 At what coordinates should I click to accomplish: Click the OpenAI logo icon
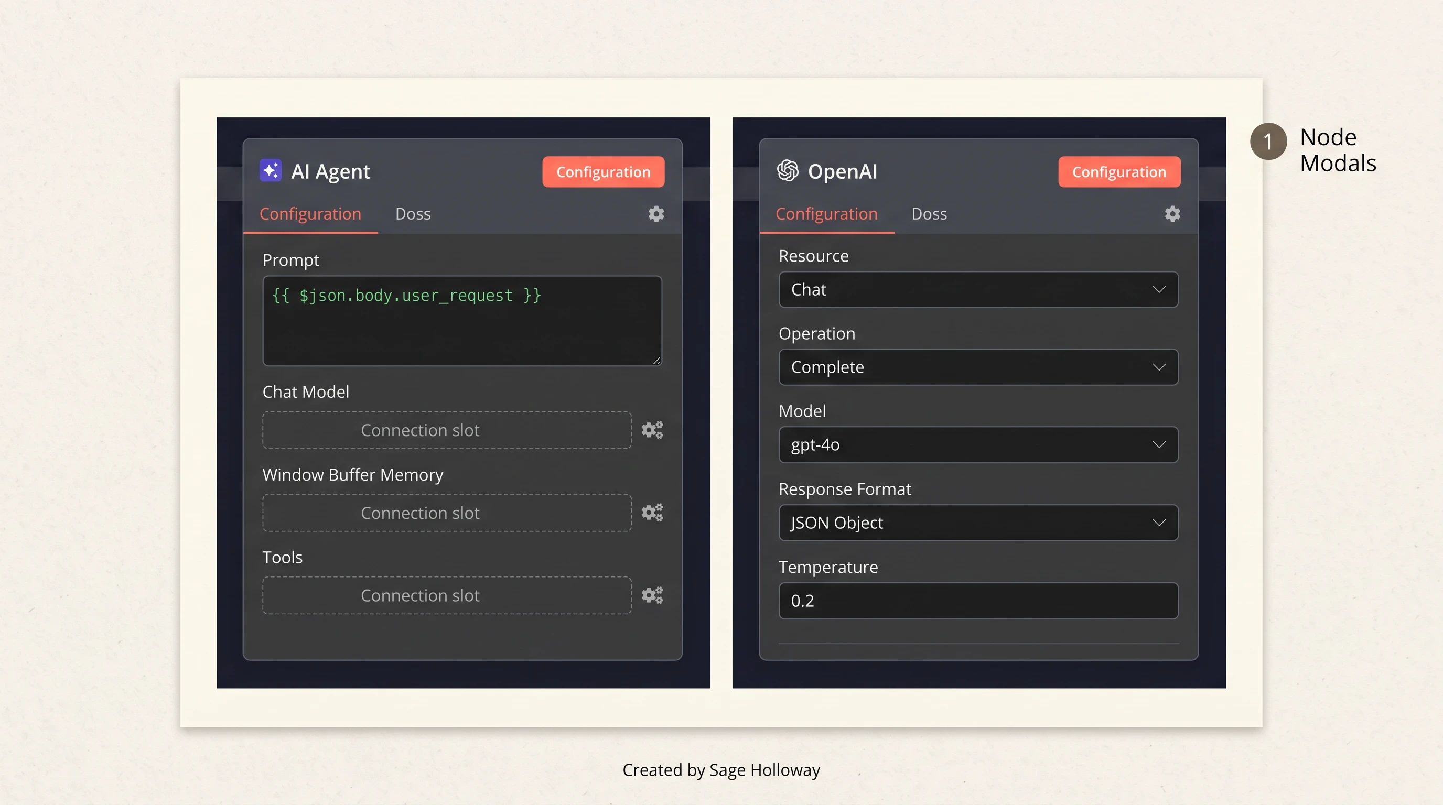click(x=788, y=171)
